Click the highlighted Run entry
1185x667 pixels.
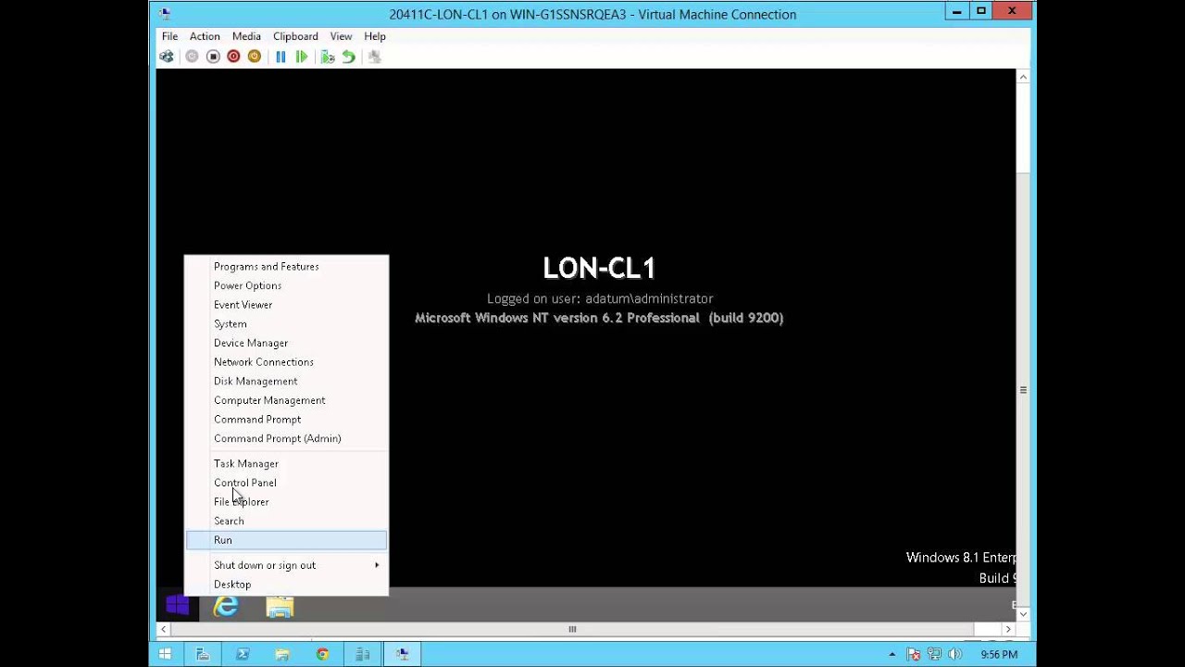pyautogui.click(x=286, y=540)
